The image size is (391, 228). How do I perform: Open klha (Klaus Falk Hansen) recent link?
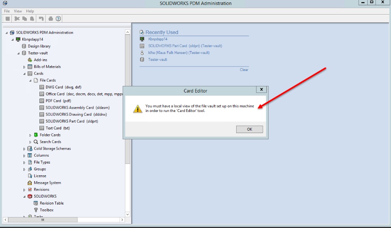tap(179, 53)
